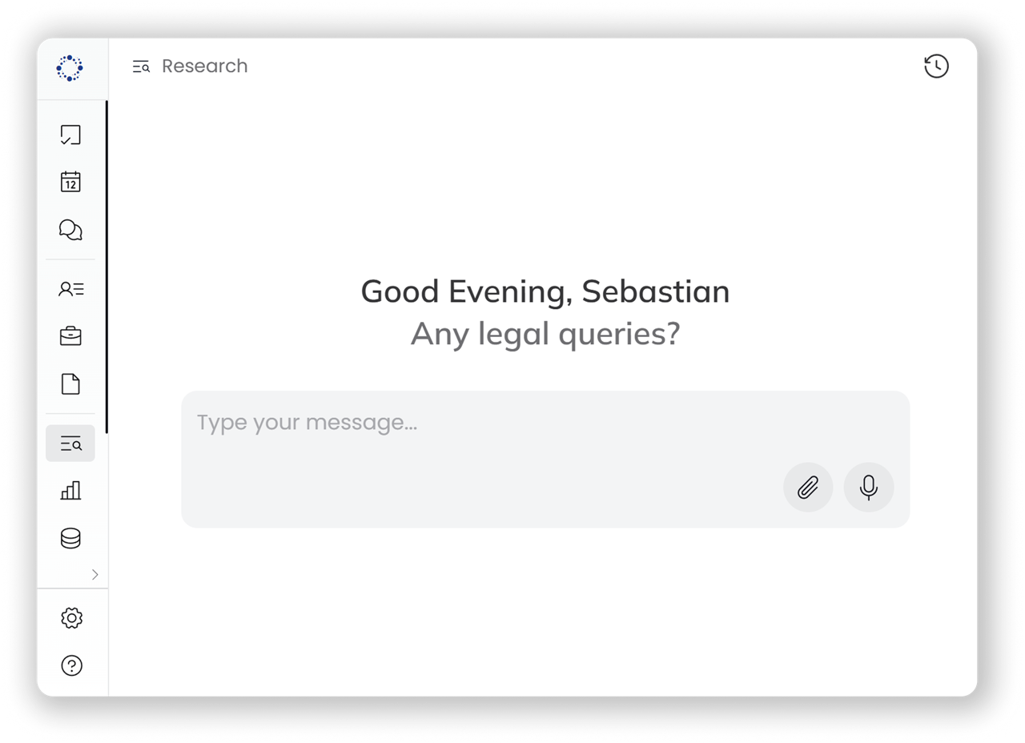Attach a file with the paperclip button
Screen dimensions: 1025x743
[x=808, y=487]
